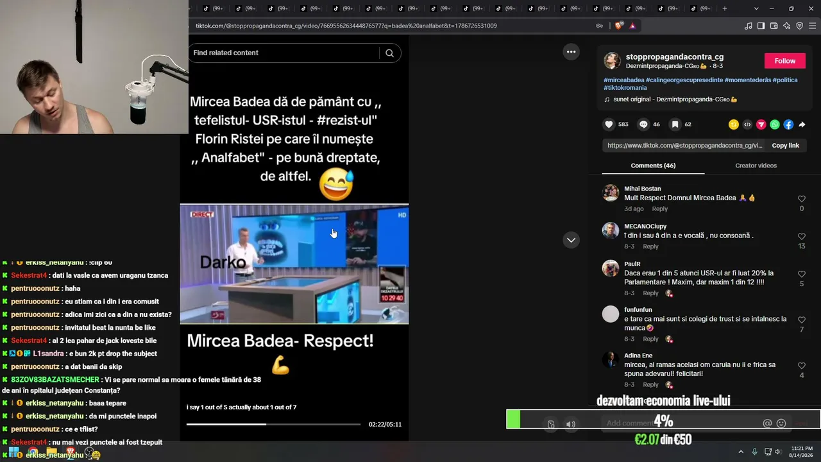Open the Windows Start menu
The image size is (821, 462).
pyautogui.click(x=13, y=452)
